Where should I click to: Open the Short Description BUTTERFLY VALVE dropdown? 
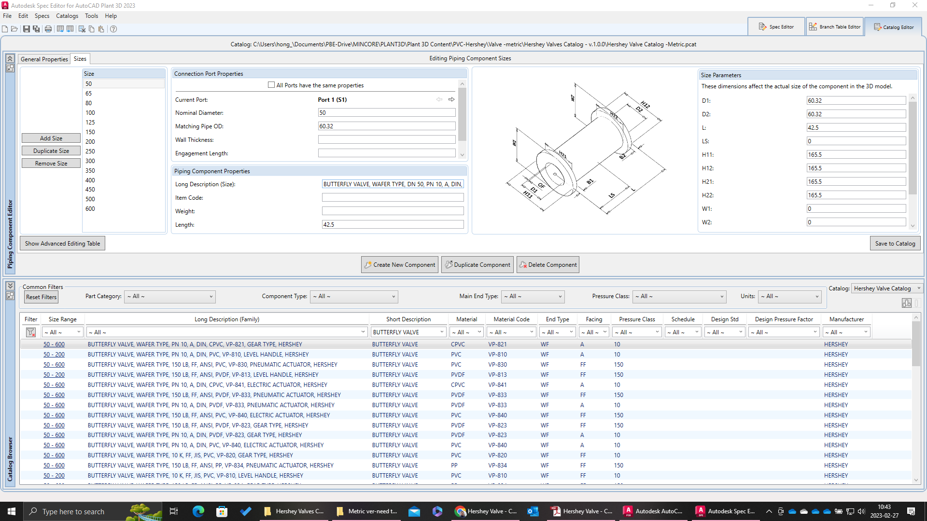(x=408, y=332)
